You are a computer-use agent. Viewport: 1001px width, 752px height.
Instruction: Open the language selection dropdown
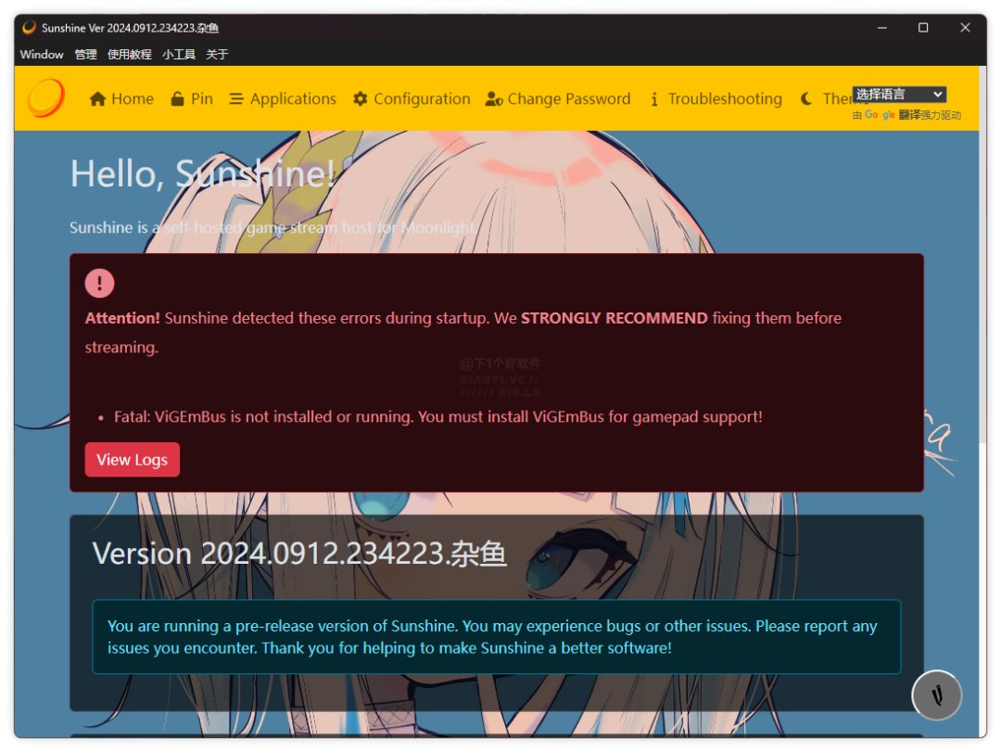click(x=899, y=95)
